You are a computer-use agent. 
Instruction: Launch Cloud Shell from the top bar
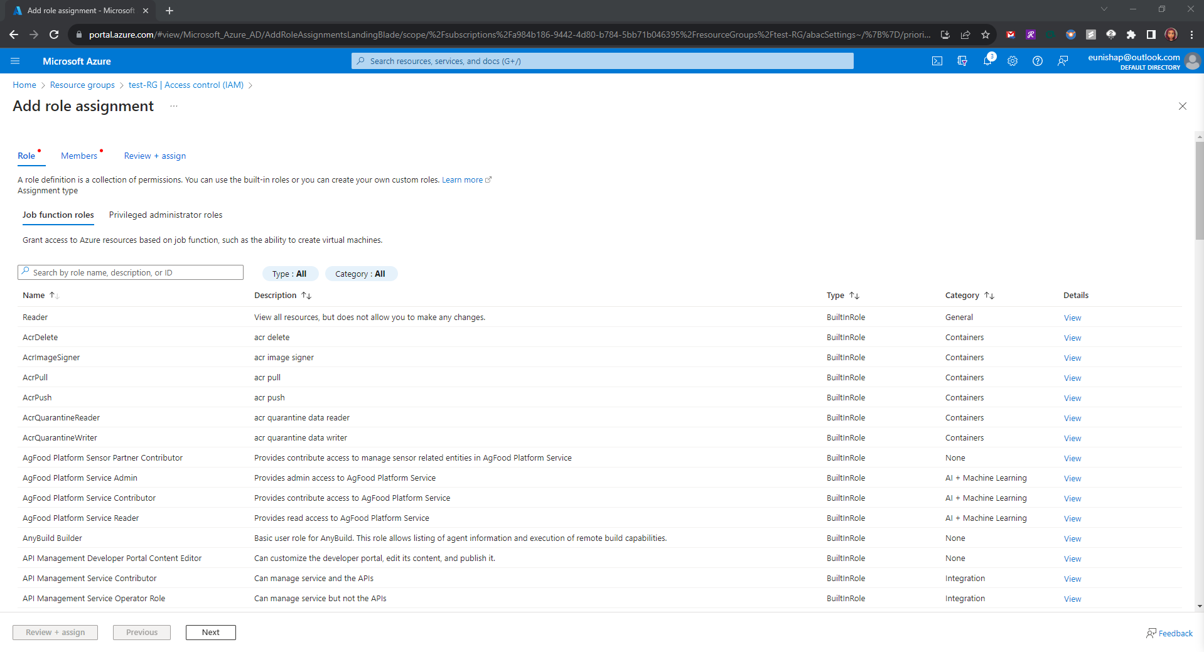click(937, 61)
